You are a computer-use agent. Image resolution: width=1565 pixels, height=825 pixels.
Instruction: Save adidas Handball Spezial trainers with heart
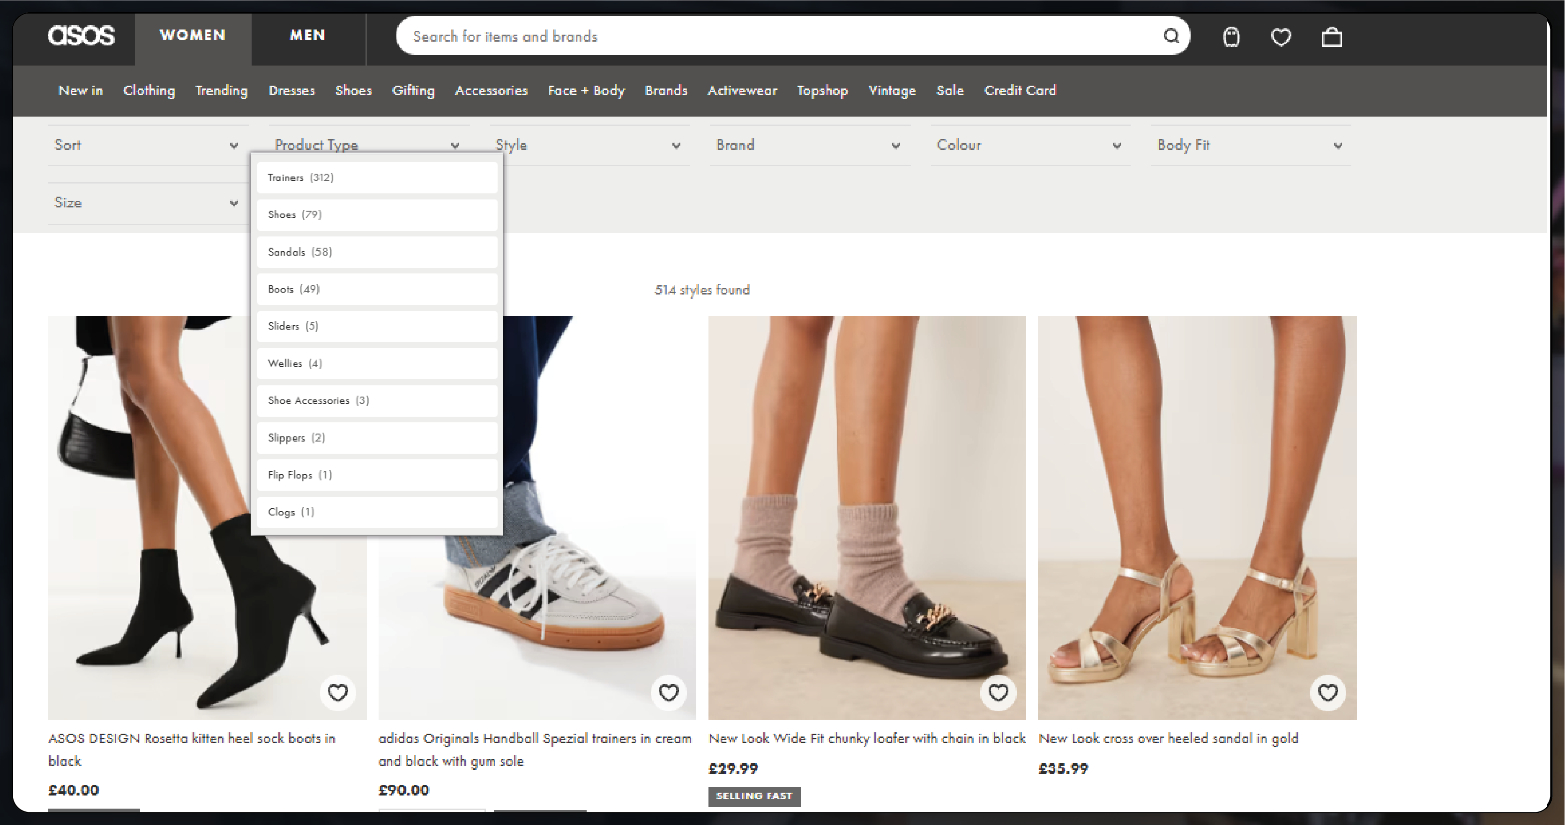(668, 692)
